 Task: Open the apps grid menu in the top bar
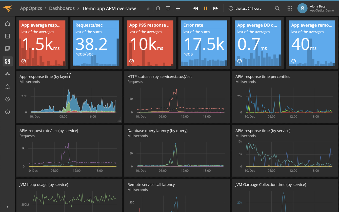290,8
